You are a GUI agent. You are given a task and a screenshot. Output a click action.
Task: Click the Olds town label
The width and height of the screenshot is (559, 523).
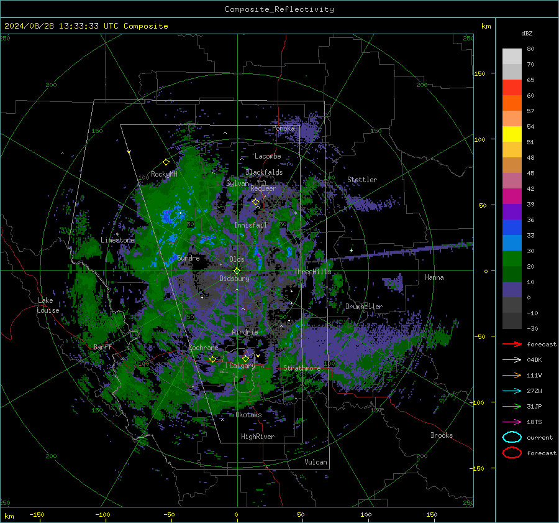pyautogui.click(x=237, y=259)
